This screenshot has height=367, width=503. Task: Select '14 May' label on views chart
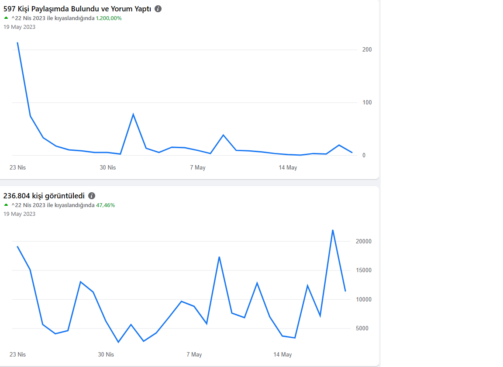(283, 354)
